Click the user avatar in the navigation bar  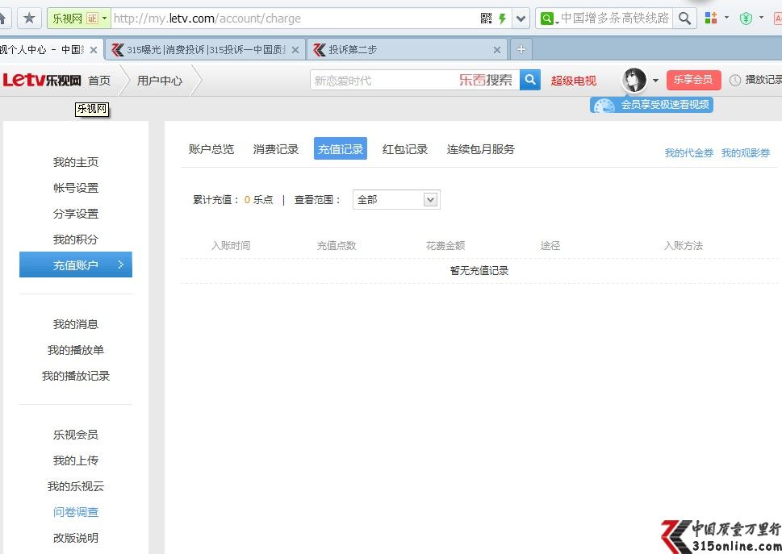[634, 79]
